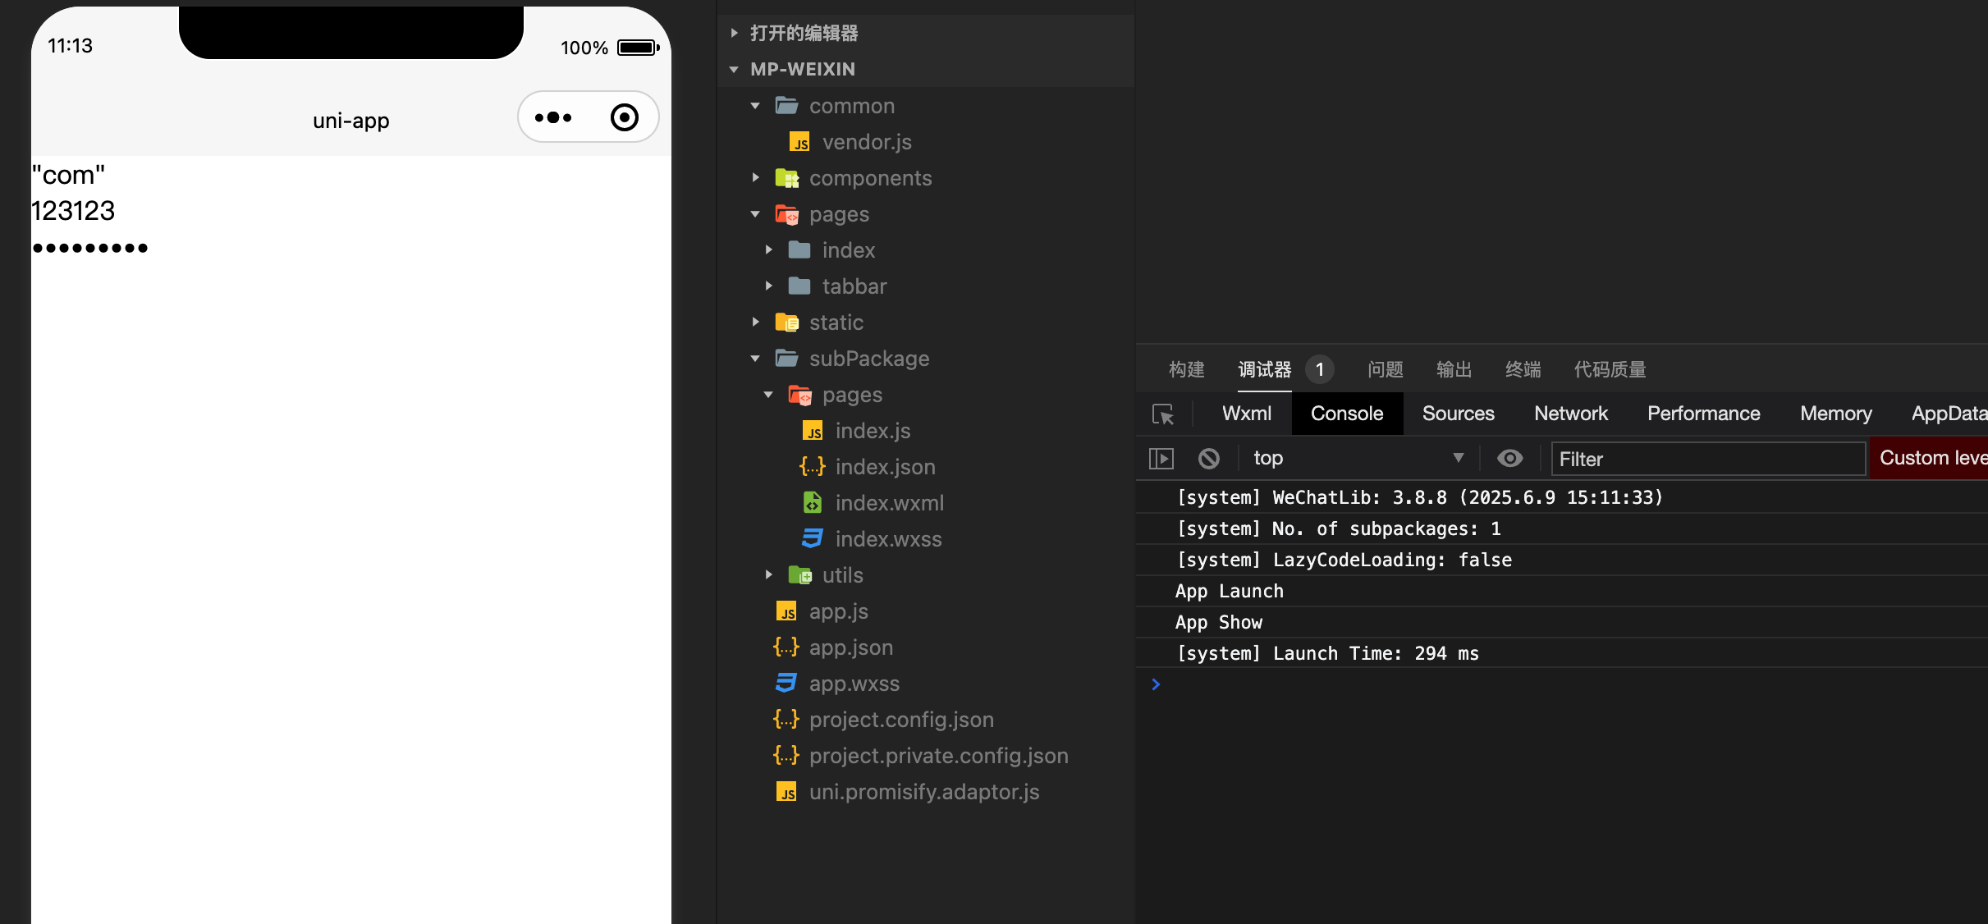Click the app.wxss style icon
Image resolution: width=1988 pixels, height=924 pixels.
(x=786, y=684)
